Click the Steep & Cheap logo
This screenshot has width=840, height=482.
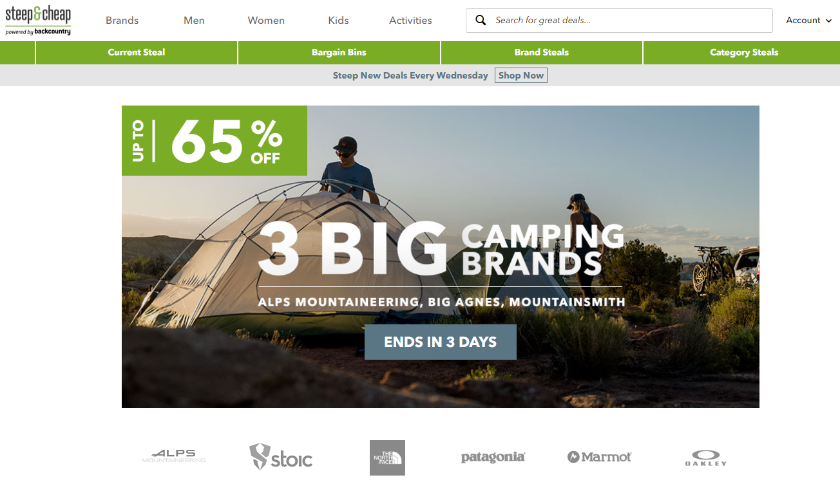38,21
